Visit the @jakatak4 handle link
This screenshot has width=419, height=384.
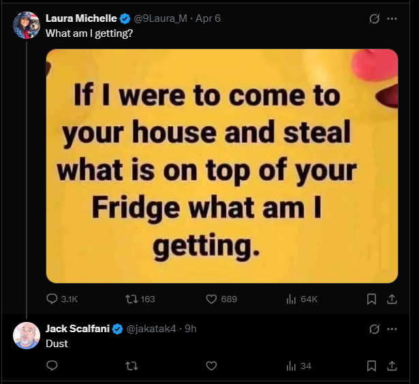tap(151, 329)
